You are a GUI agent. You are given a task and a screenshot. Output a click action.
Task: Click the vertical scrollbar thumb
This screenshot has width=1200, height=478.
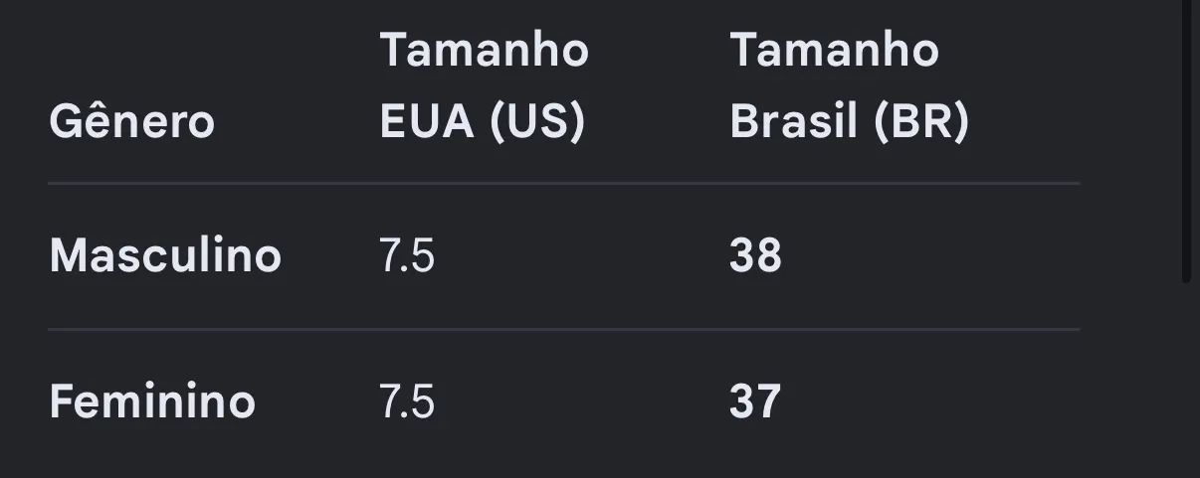1186,139
